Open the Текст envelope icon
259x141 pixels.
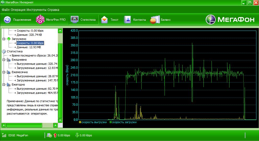point(105,20)
